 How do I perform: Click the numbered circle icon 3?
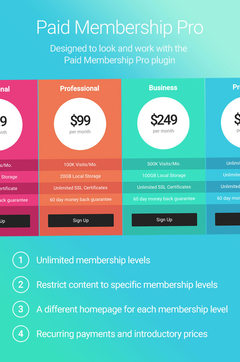coord(21,309)
